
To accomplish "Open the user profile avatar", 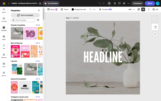I will [158, 3].
